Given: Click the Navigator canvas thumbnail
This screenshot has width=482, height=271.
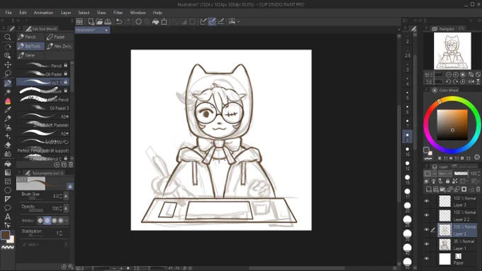Looking at the screenshot, I should point(452,51).
